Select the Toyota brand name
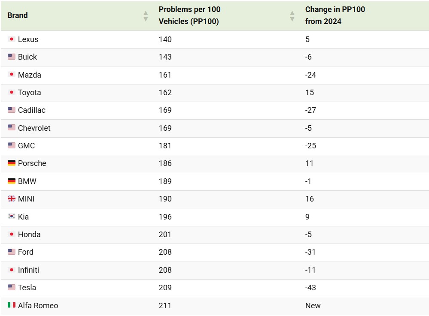 click(x=30, y=93)
